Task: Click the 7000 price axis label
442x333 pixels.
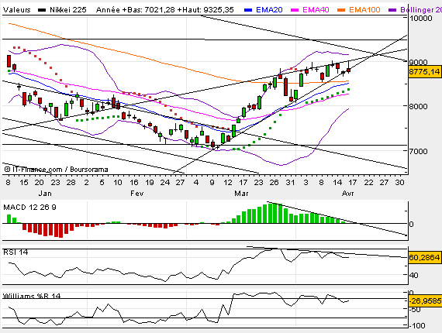Action: 419,151
